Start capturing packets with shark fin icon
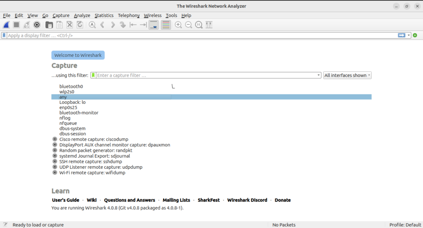 point(6,25)
